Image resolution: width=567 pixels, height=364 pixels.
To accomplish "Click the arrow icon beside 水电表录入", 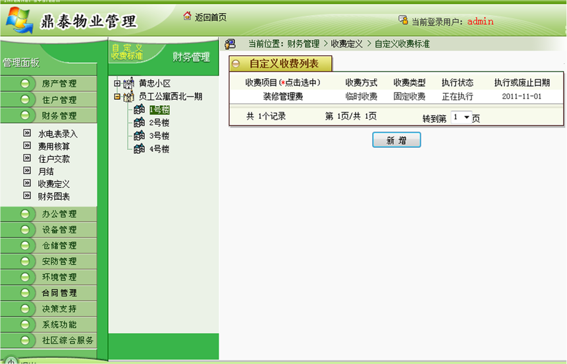I will 27,133.
